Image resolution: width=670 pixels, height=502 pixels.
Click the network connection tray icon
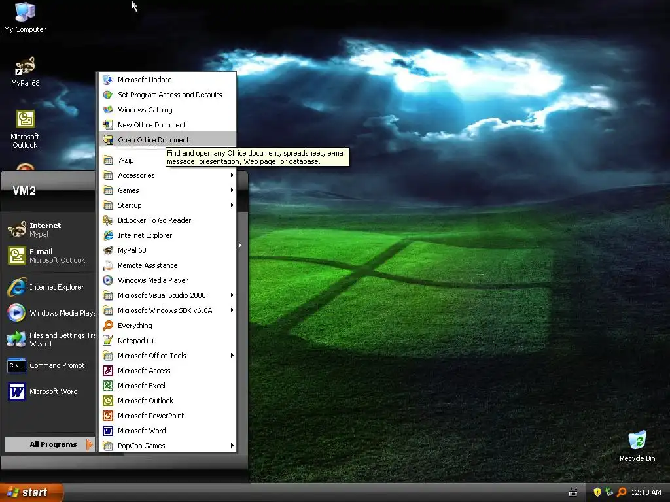click(x=609, y=492)
